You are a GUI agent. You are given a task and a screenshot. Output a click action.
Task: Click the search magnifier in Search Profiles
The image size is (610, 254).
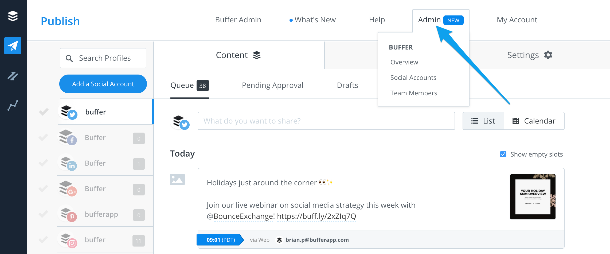[x=70, y=58]
